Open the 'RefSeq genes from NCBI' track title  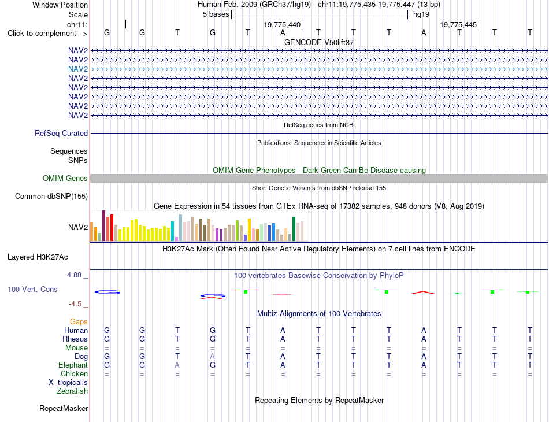click(319, 125)
